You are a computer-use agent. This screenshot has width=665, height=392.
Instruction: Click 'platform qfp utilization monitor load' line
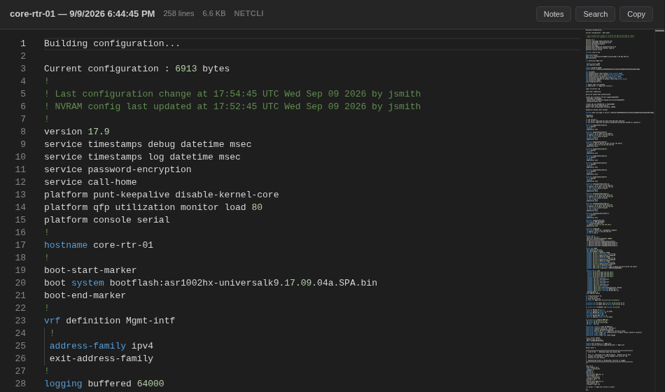point(153,207)
